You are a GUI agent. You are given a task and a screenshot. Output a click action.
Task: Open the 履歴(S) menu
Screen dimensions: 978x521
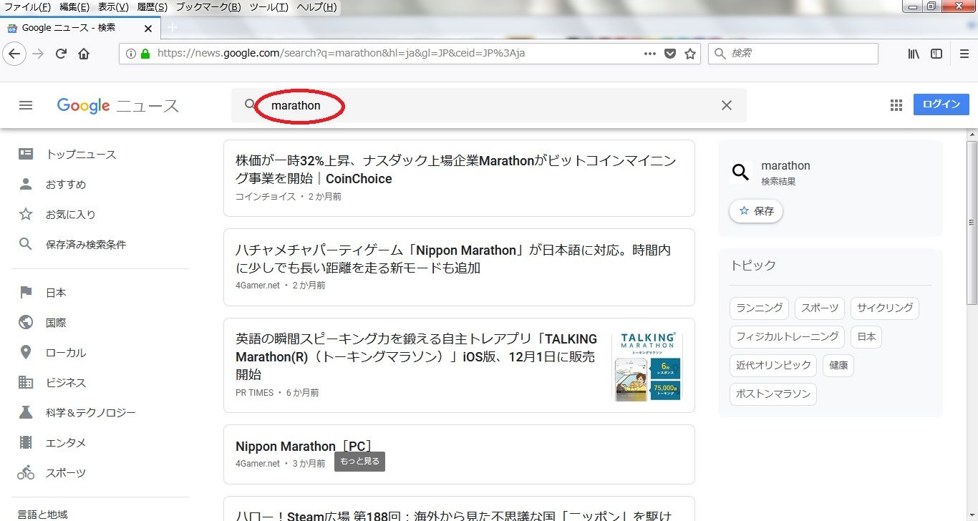pyautogui.click(x=151, y=7)
